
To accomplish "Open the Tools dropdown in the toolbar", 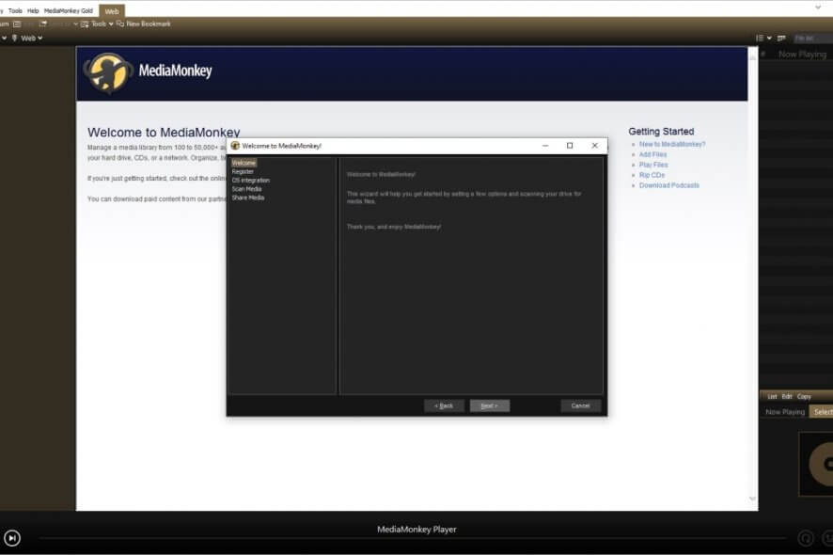I will tap(102, 24).
